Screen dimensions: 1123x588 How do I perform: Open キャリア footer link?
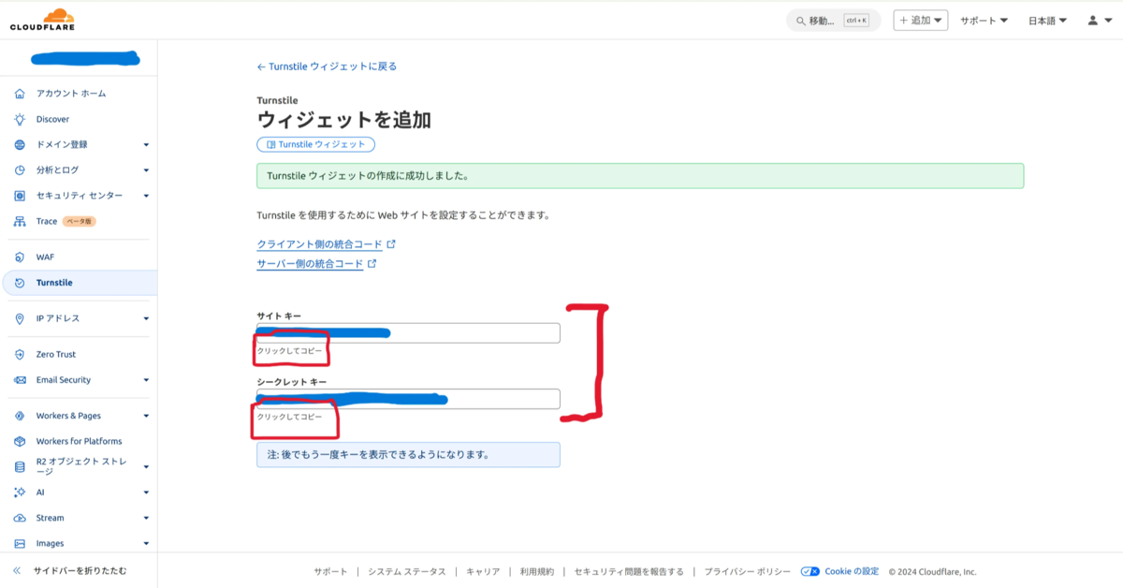click(483, 571)
